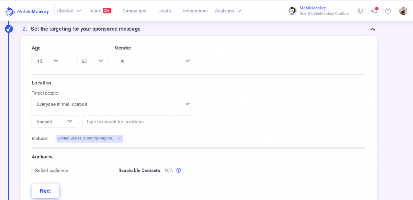Open the Inbox with 20+ badge
The width and height of the screenshot is (413, 200).
(100, 11)
